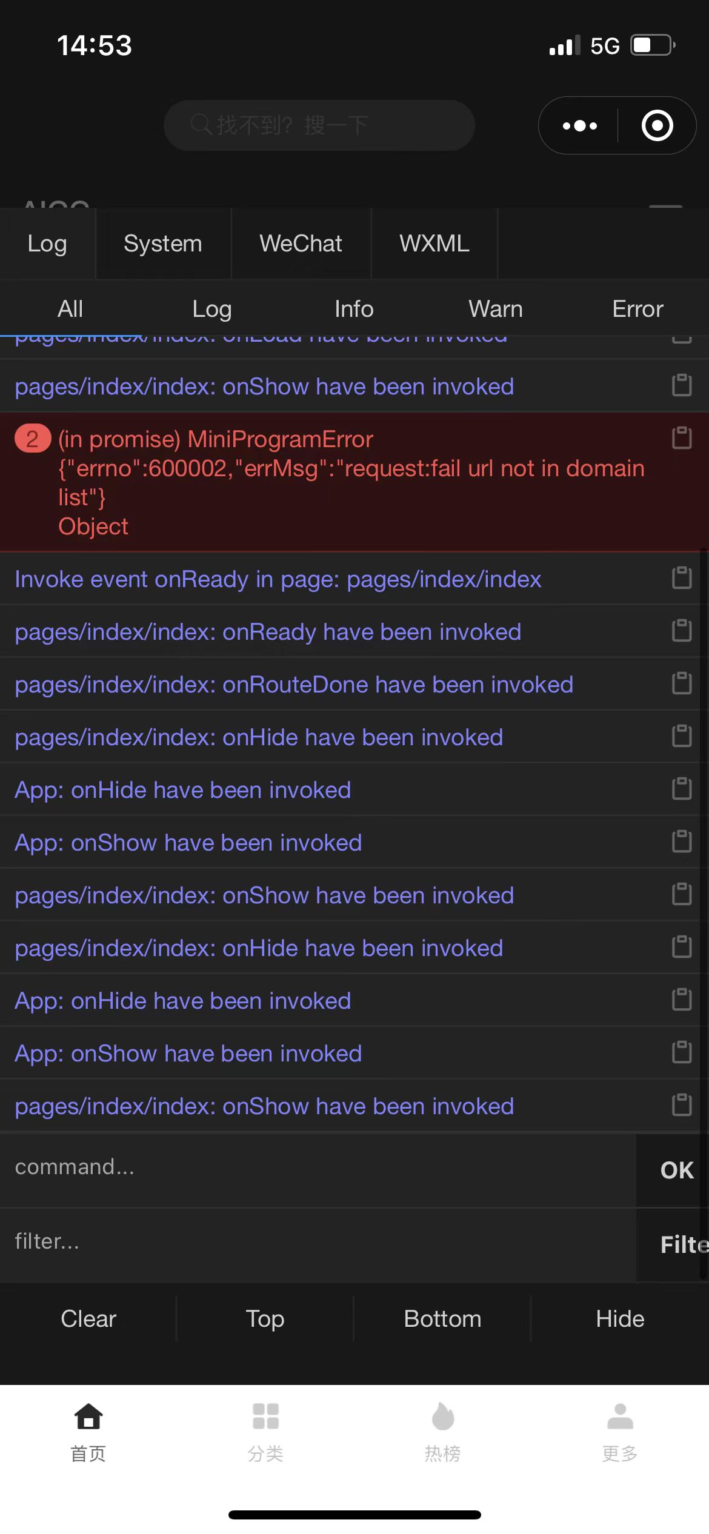The image size is (709, 1534).
Task: Copy the Invoke event onReady log entry
Action: [682, 578]
